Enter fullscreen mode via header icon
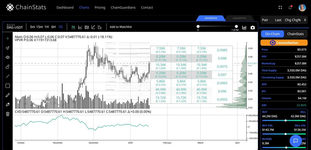Viewport: 311px width, 150px height. click(x=280, y=8)
